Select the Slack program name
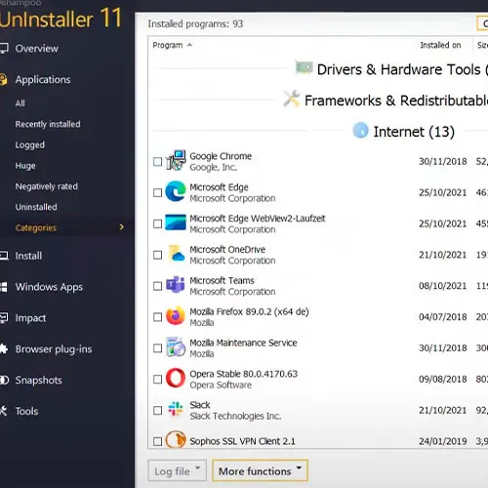Screen dimensions: 488x488 click(200, 405)
